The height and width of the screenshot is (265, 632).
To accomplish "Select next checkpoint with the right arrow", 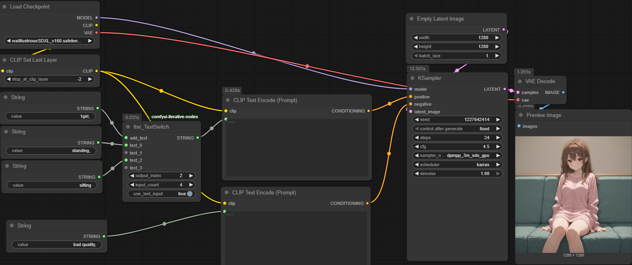I will [90, 41].
